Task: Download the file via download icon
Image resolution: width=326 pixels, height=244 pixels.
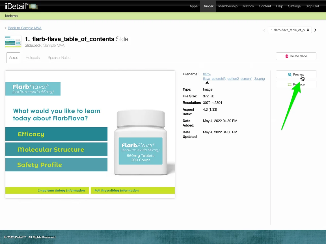Action: tap(207, 83)
